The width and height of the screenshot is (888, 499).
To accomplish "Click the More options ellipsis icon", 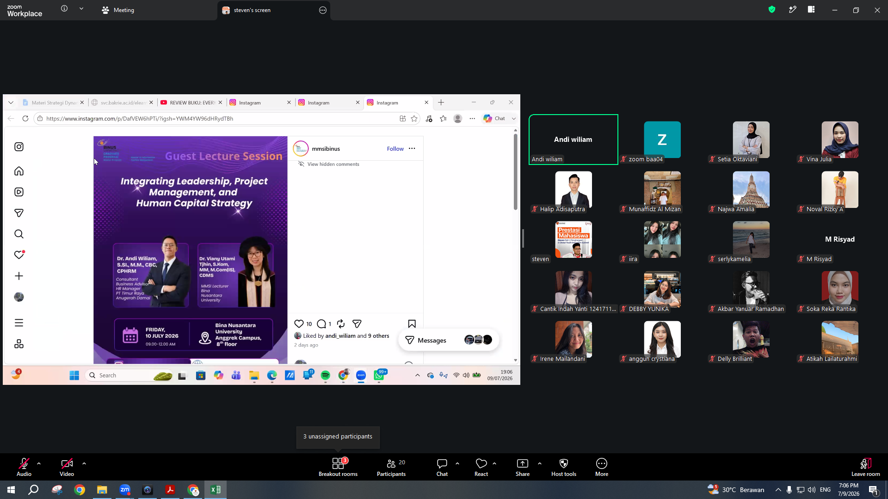I will pyautogui.click(x=602, y=467).
